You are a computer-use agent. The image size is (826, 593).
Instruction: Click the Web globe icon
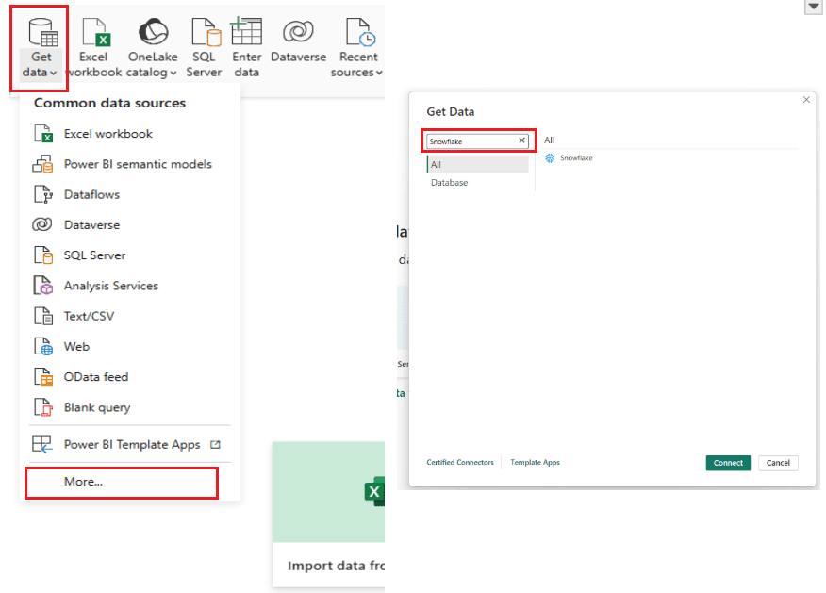[x=43, y=347]
